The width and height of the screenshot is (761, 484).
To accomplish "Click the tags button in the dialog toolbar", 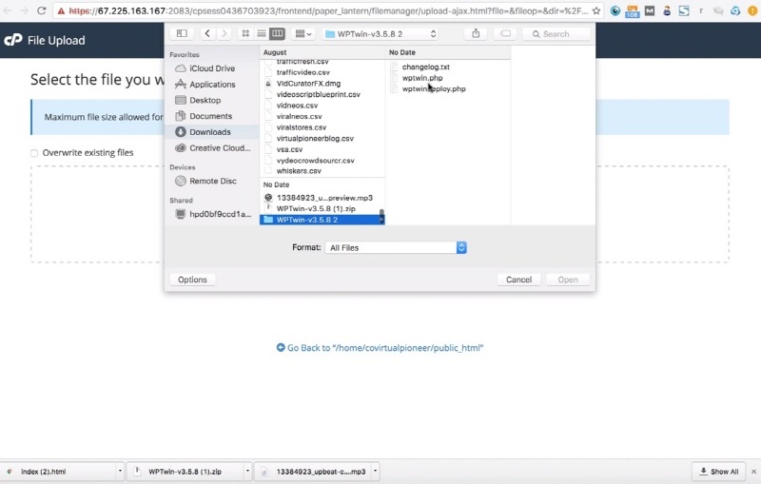I will point(505,33).
